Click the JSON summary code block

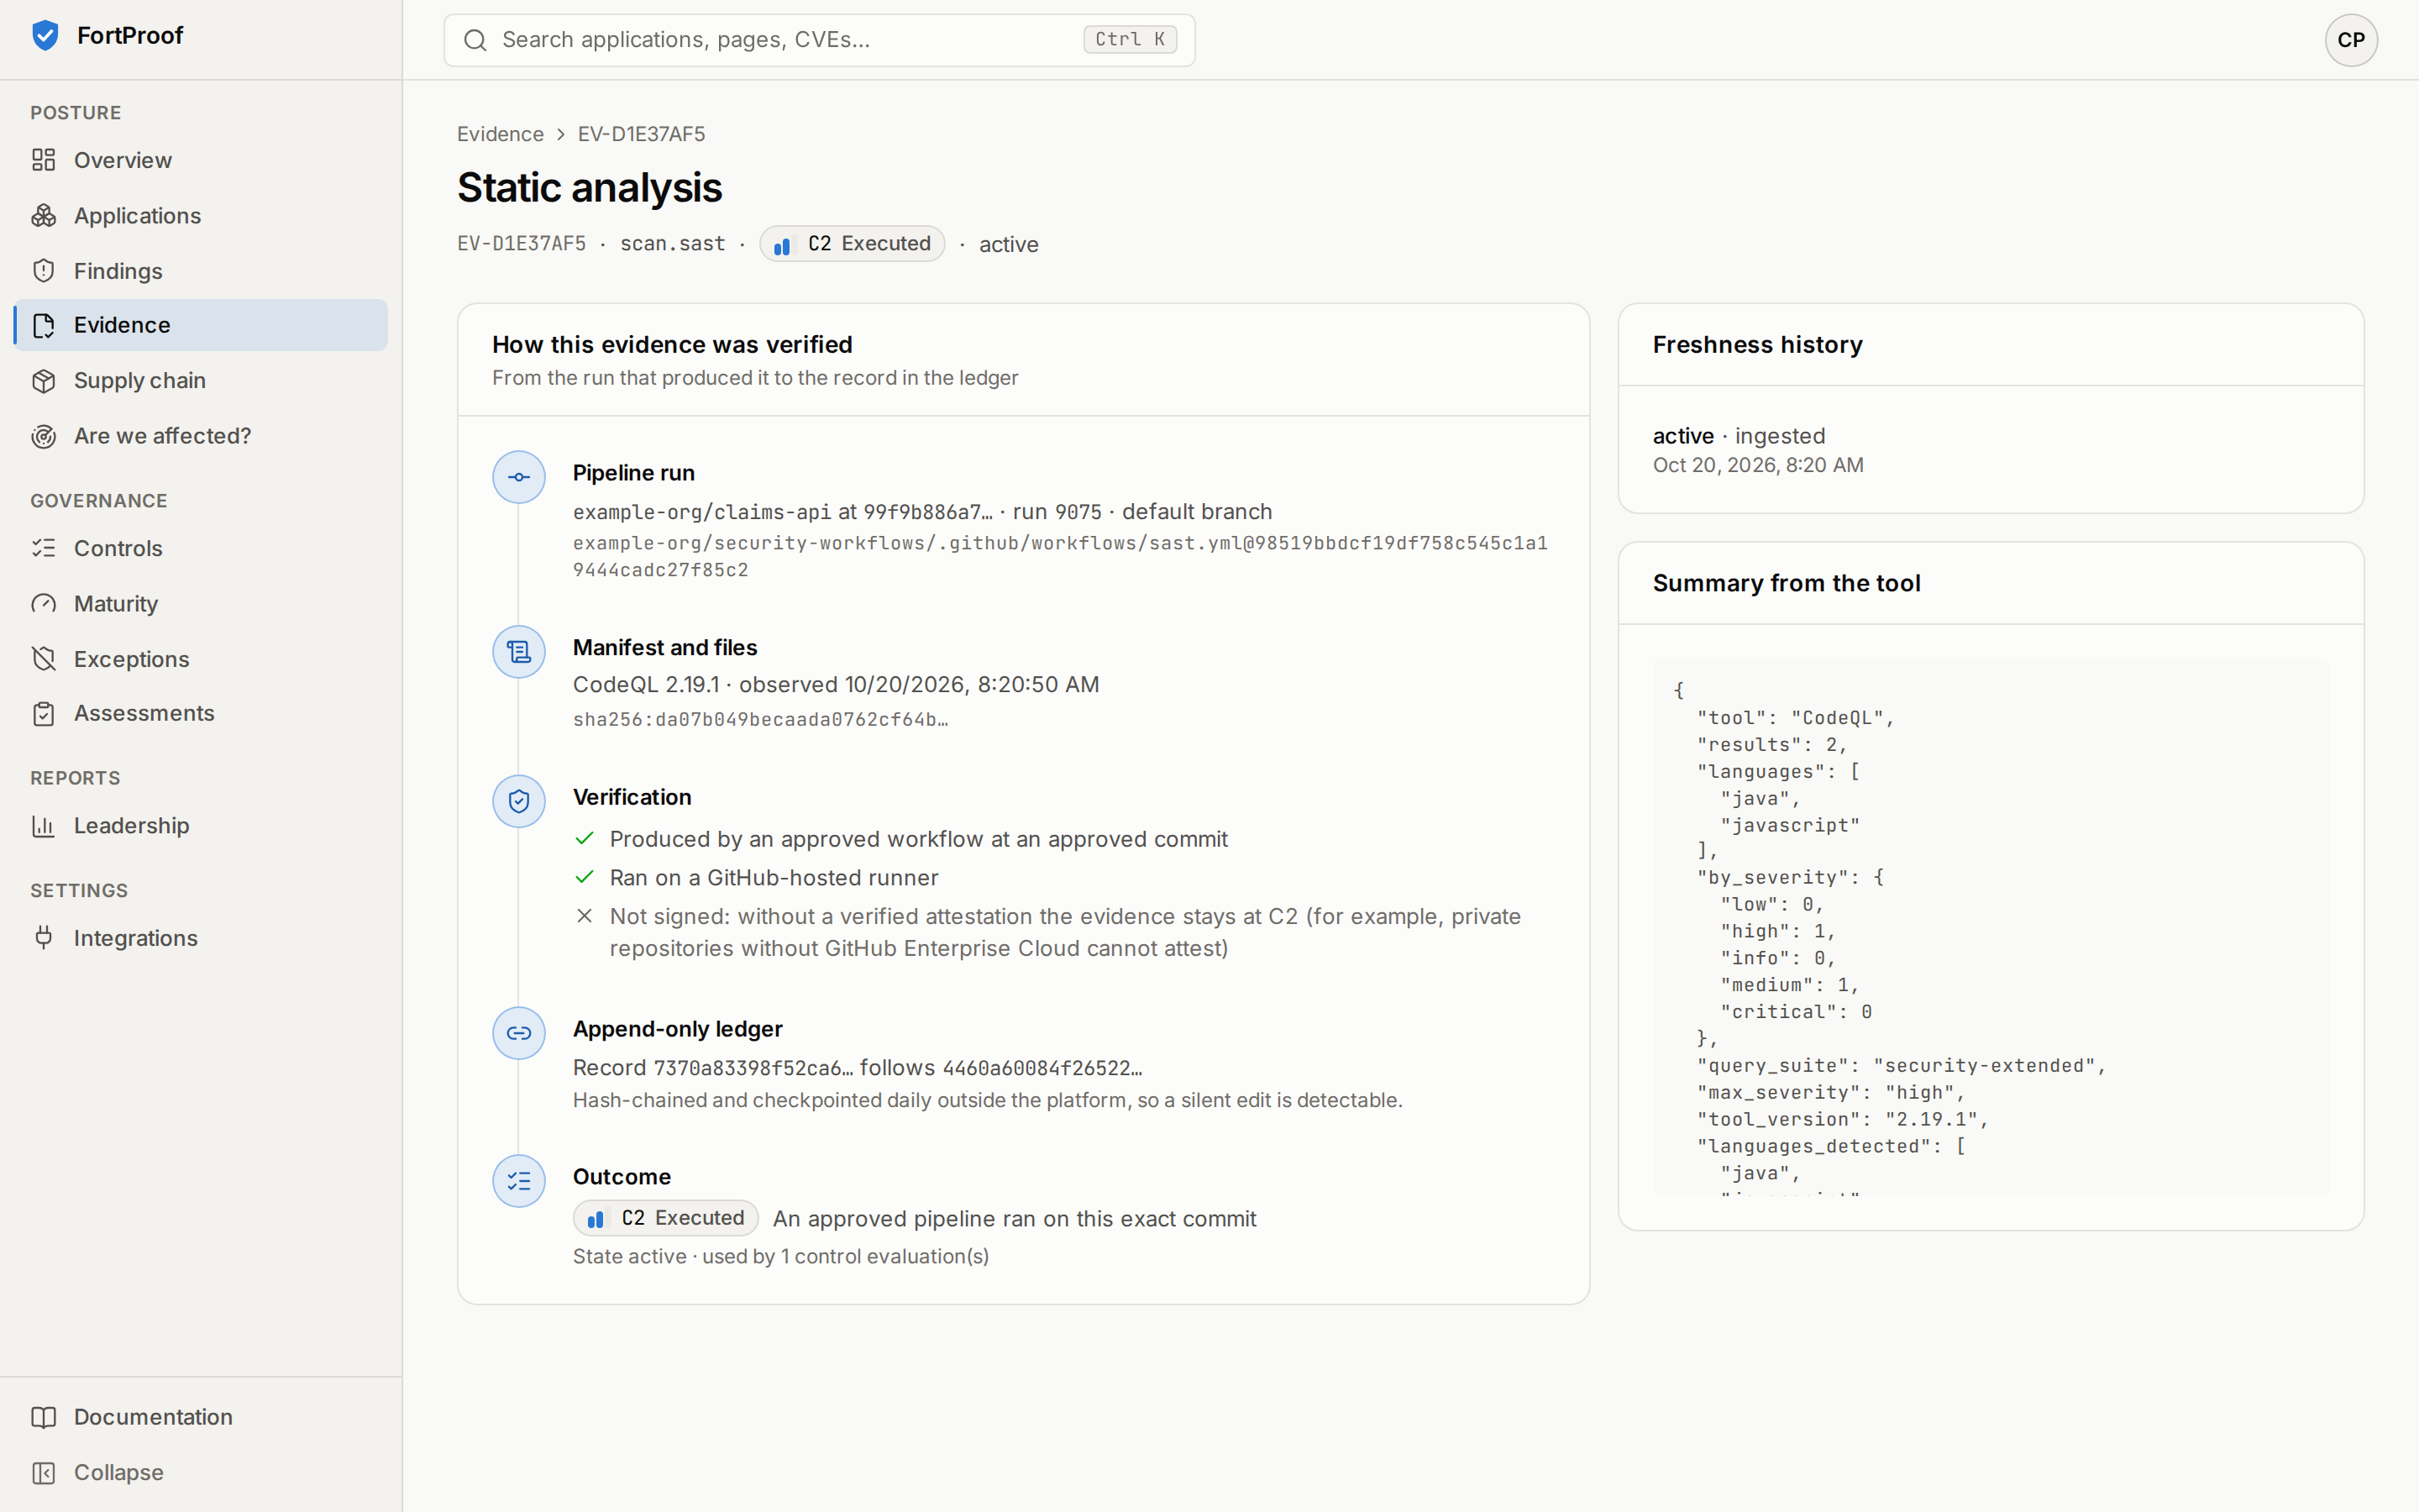[1990, 927]
